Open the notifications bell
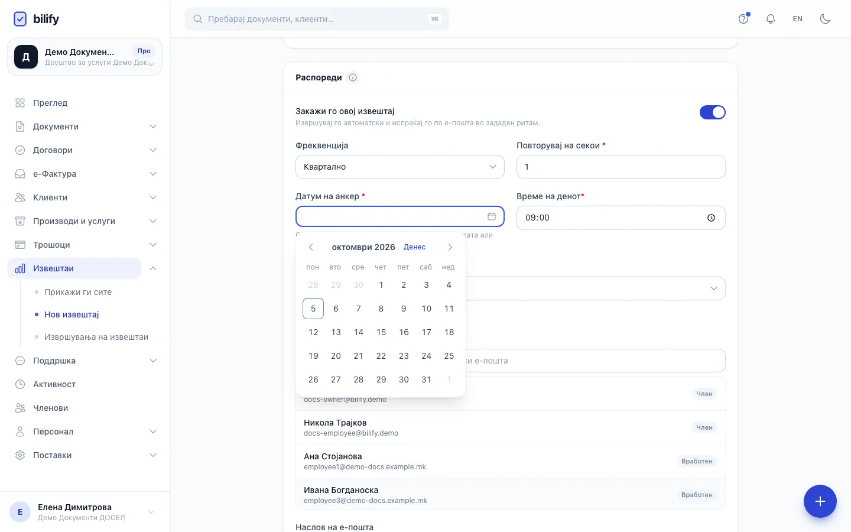This screenshot has width=851, height=532. tap(771, 19)
